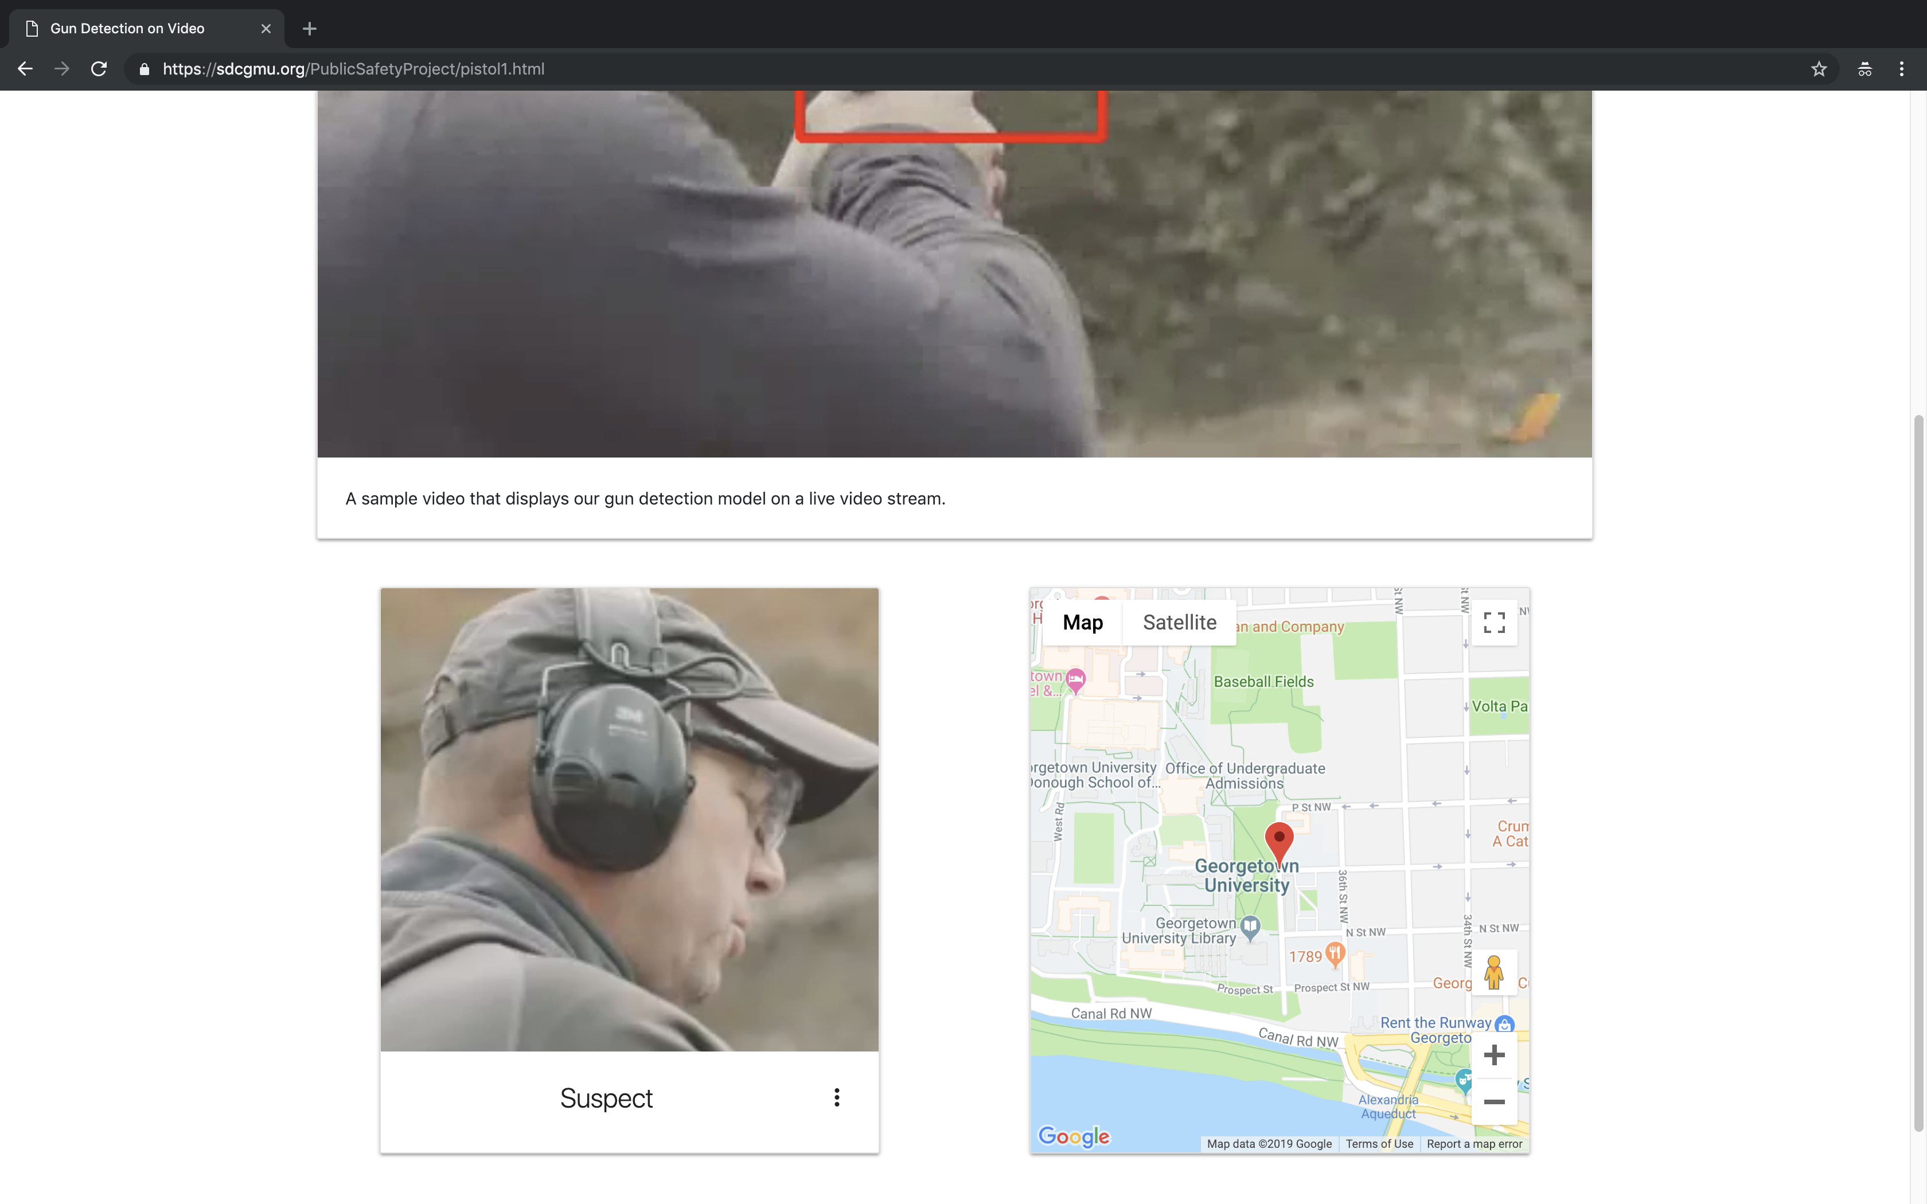Toggle map fullscreen view

(1494, 623)
